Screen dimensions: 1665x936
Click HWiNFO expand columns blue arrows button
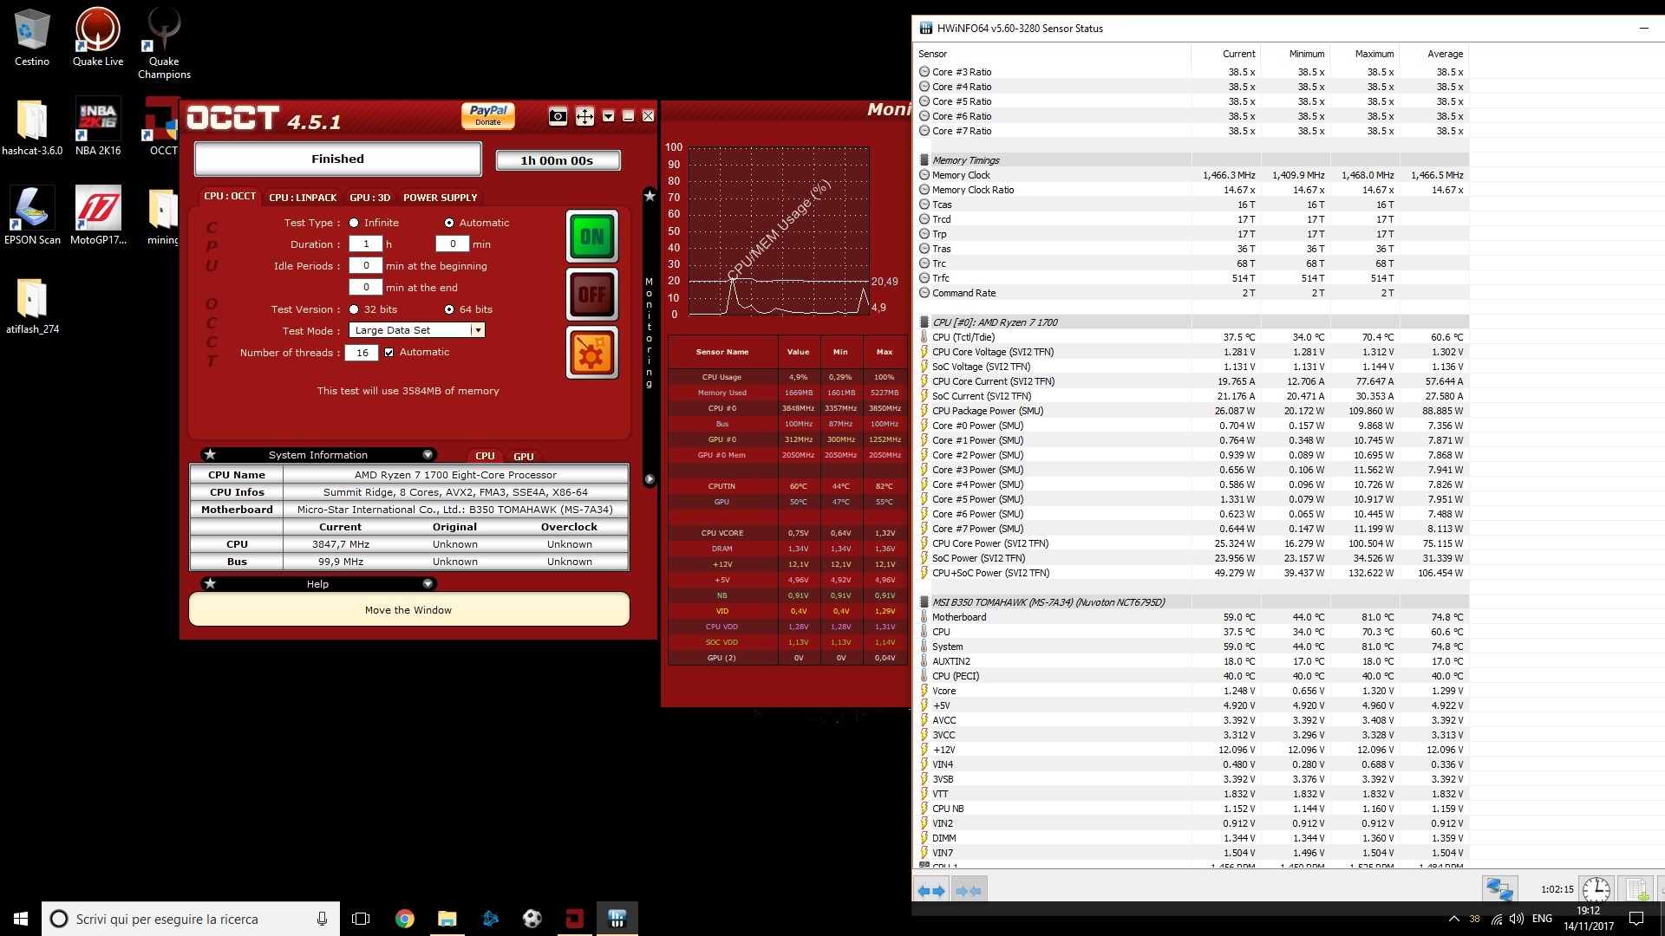(x=931, y=890)
